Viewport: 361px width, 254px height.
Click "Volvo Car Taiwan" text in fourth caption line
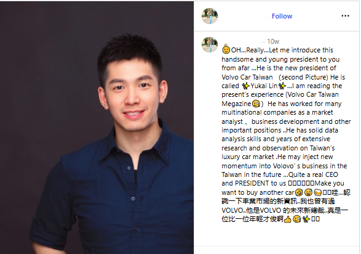tap(247, 77)
